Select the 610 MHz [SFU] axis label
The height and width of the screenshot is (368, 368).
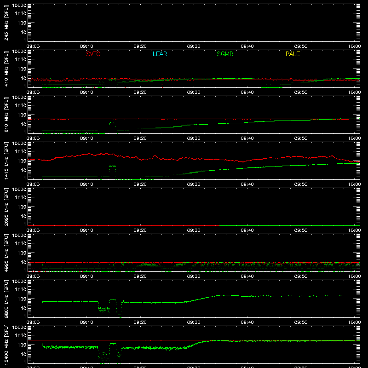[6, 115]
